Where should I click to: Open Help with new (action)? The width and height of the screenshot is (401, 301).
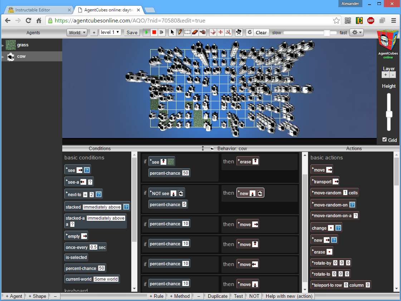(x=289, y=296)
